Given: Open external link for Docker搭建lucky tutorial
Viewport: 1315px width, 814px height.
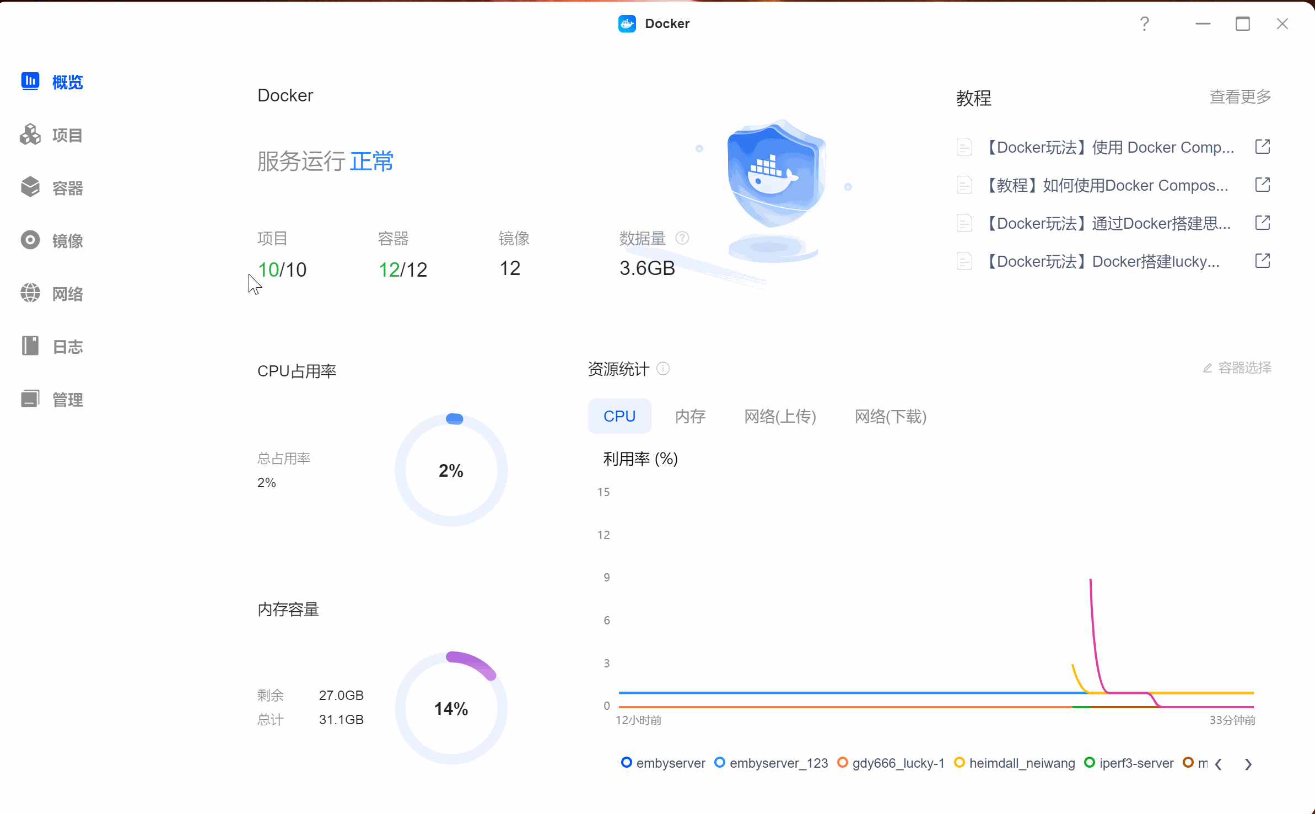Looking at the screenshot, I should [1263, 261].
